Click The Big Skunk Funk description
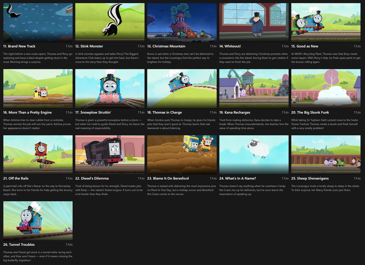The height and width of the screenshot is (265, 365). (325, 124)
